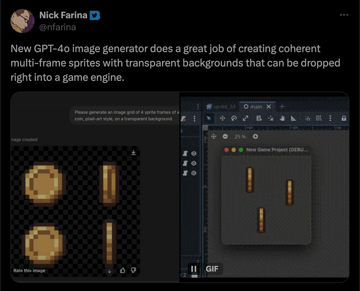This screenshot has width=360, height=291.
Task: Minimize the New Game Project window
Action: 234,150
